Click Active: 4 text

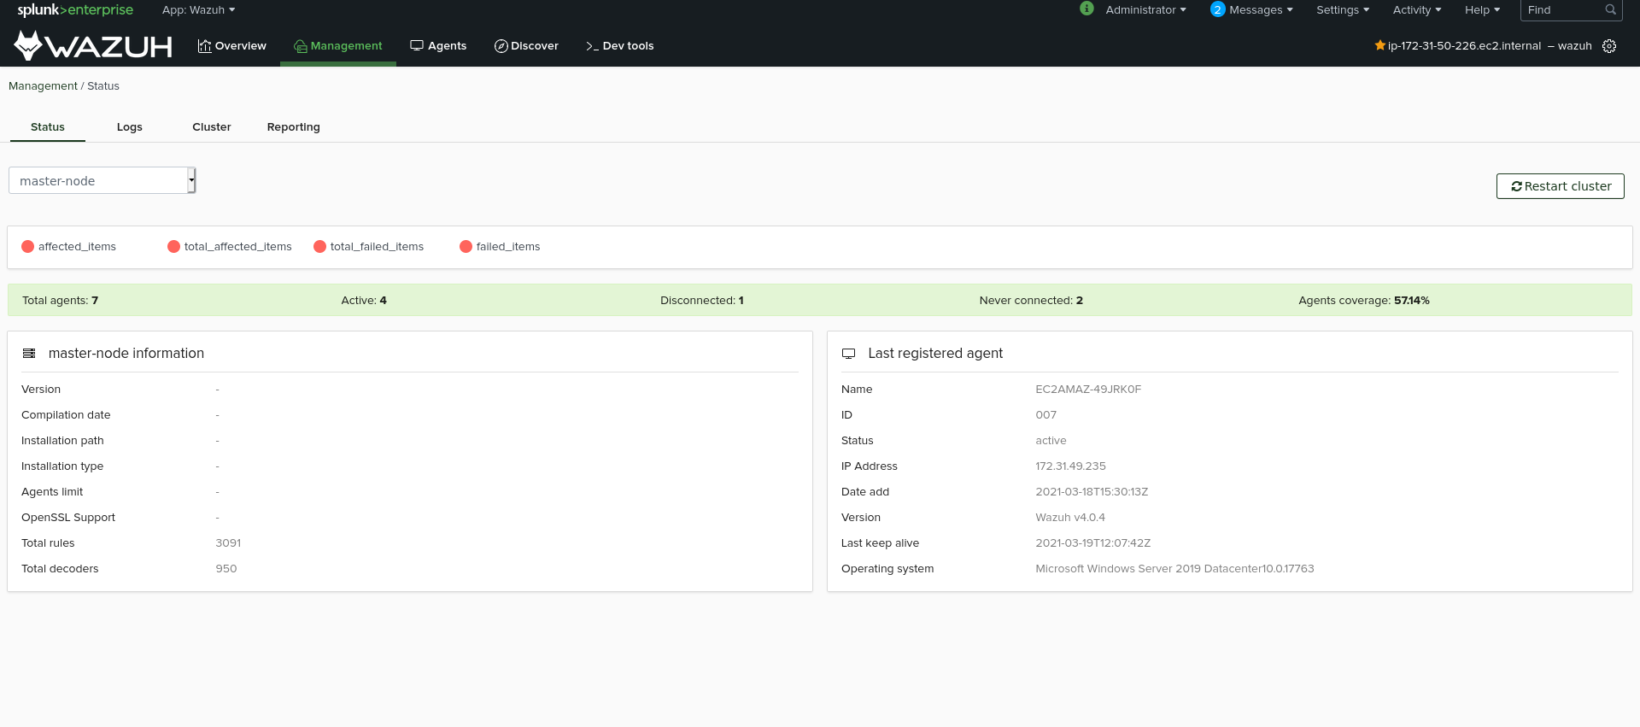point(364,301)
